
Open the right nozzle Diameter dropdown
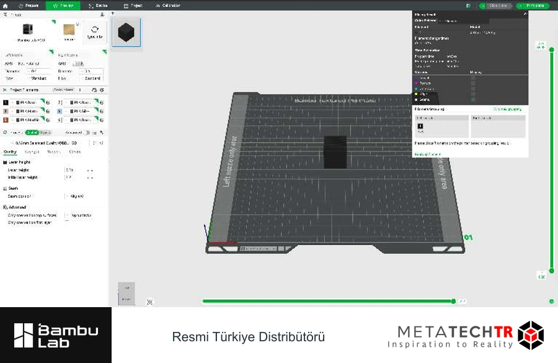pyautogui.click(x=91, y=71)
